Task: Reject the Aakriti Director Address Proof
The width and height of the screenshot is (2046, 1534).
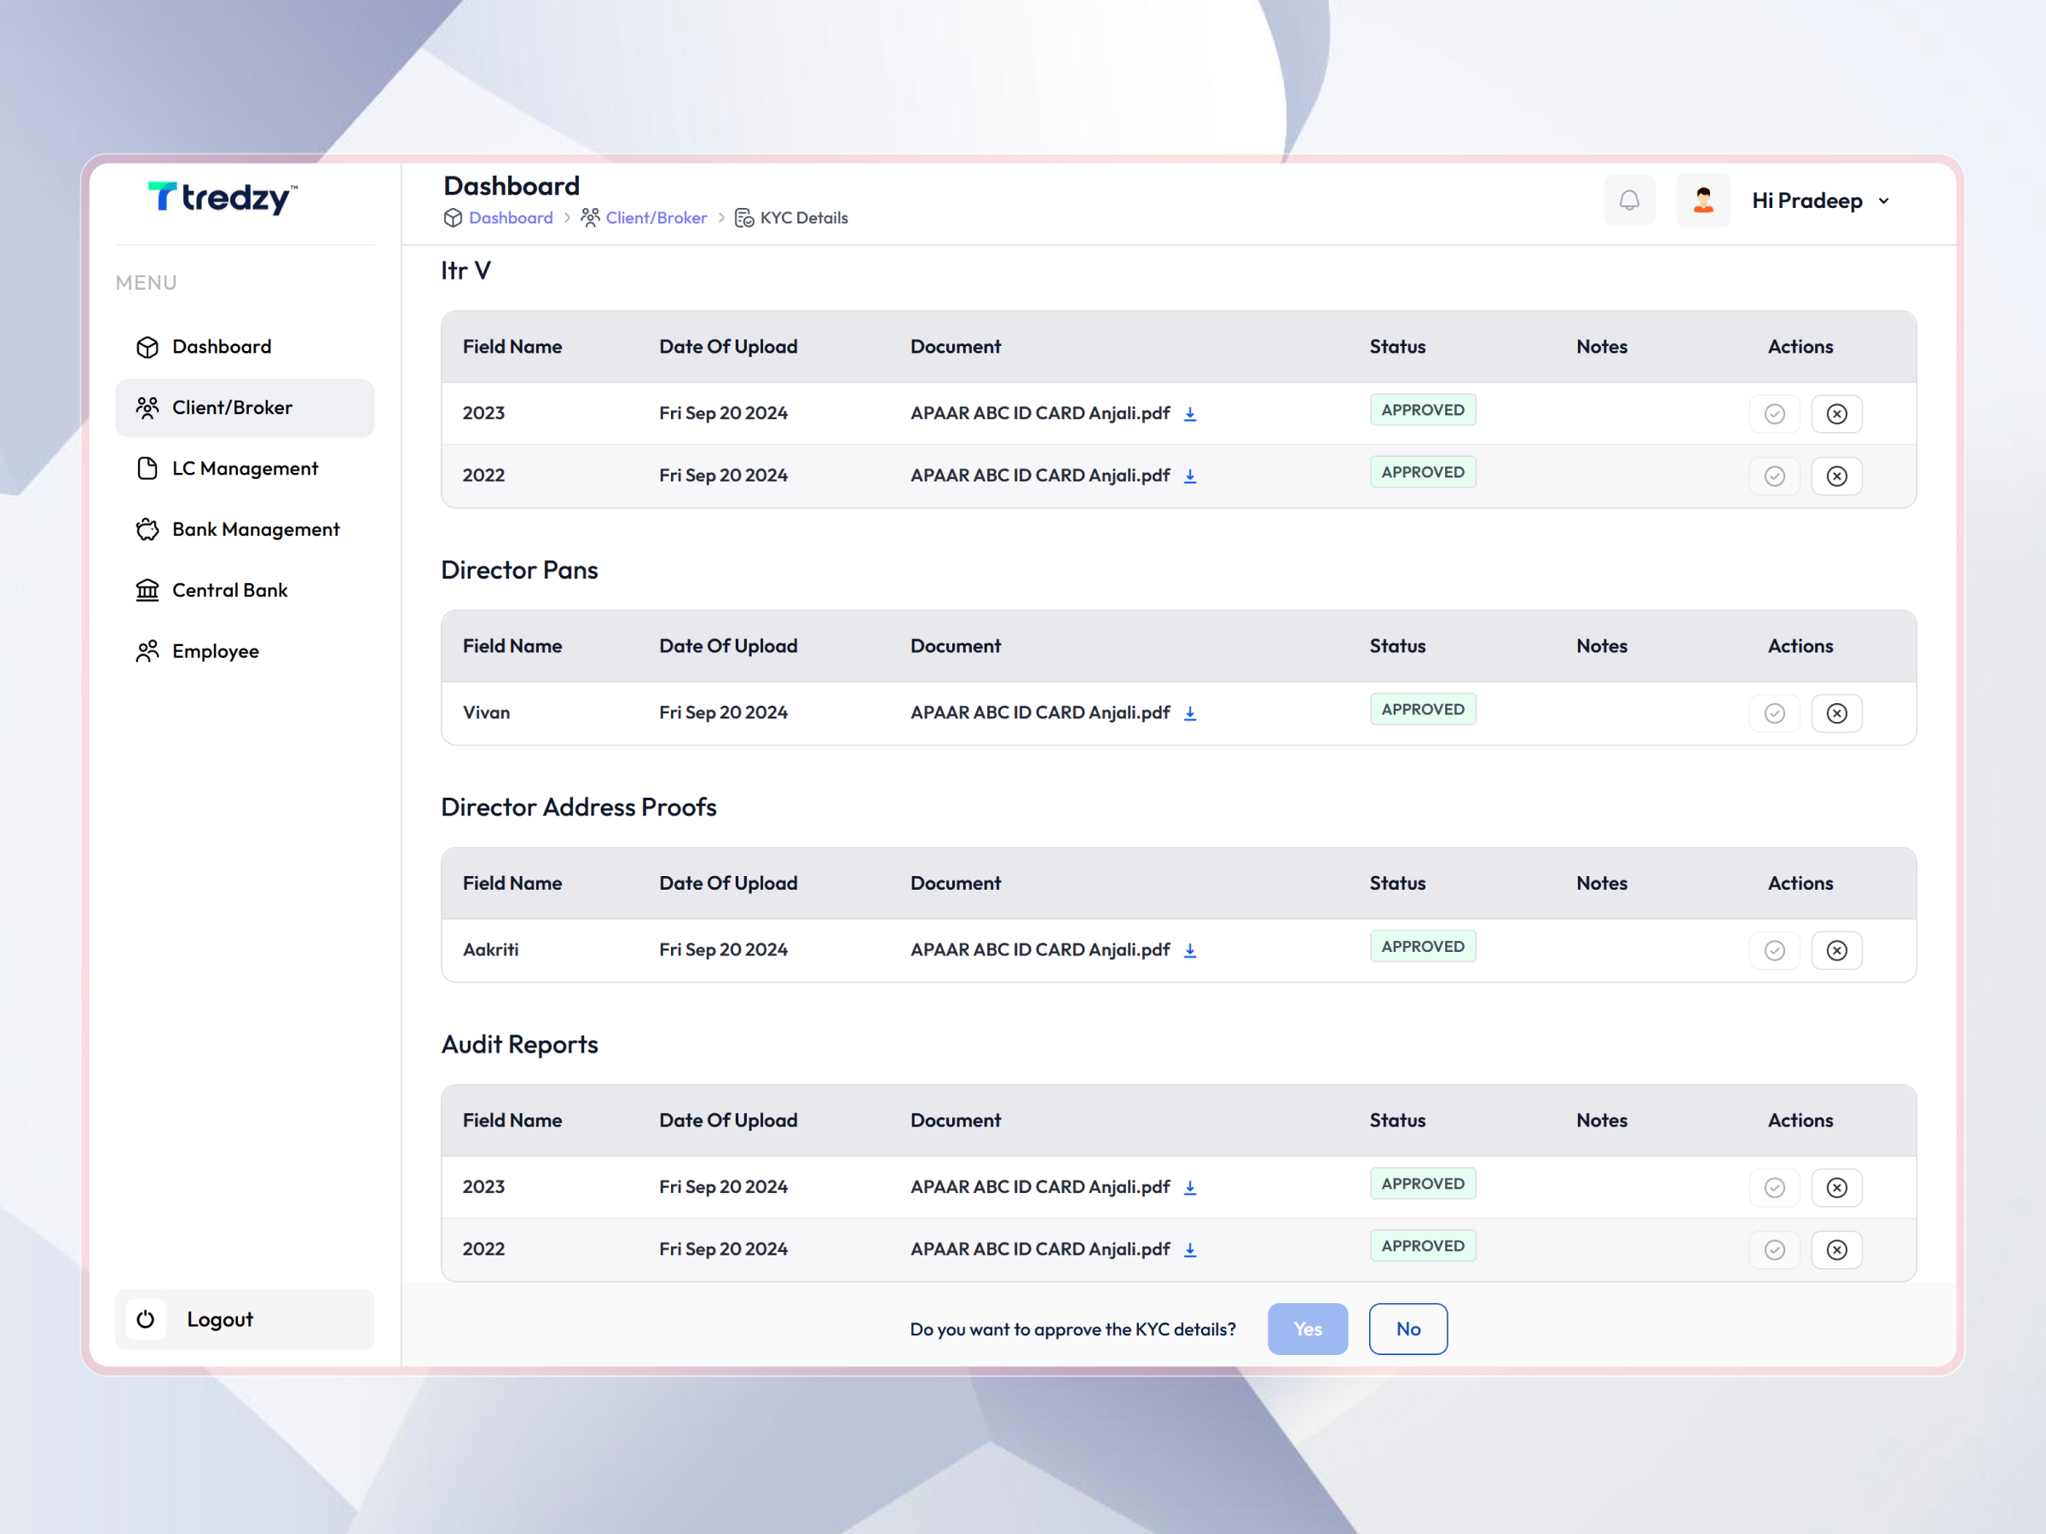Action: click(x=1837, y=949)
